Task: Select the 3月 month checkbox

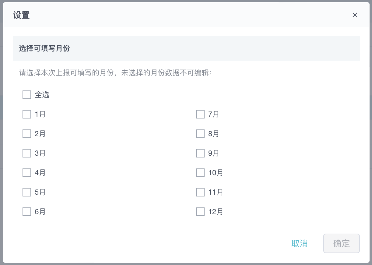Action: coord(27,153)
